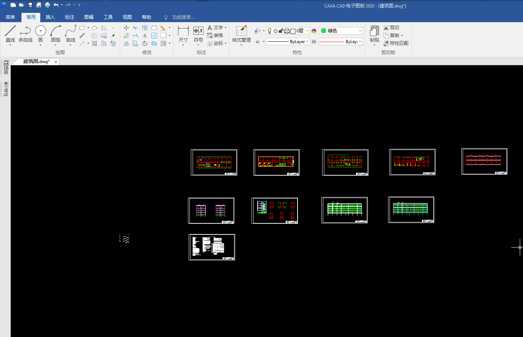Toggle the layer freeze sun icon
Viewport: 523px width, 337px height.
pyautogui.click(x=275, y=31)
